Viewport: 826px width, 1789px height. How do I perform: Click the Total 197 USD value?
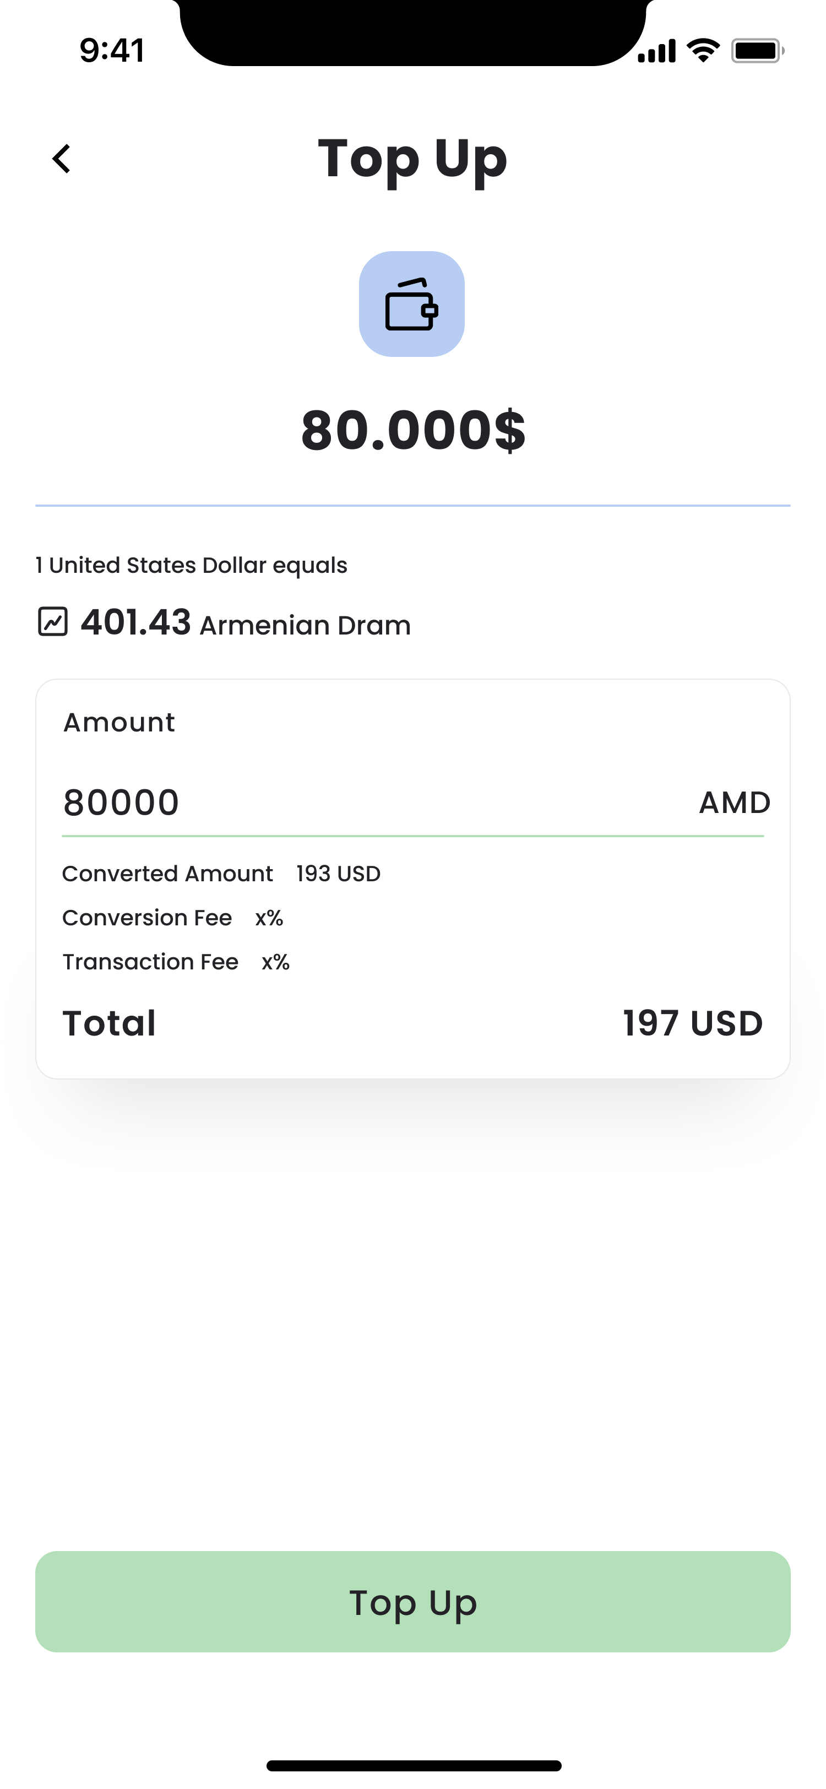pyautogui.click(x=693, y=1024)
